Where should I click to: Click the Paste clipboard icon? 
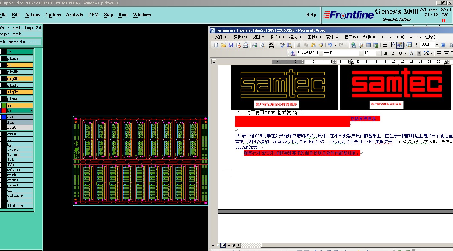pos(313,45)
